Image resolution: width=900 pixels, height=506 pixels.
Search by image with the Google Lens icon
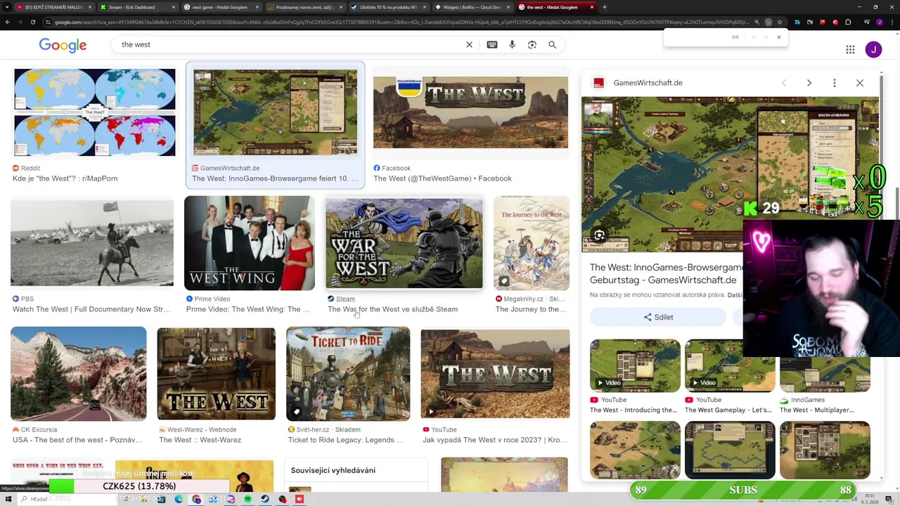pos(532,44)
